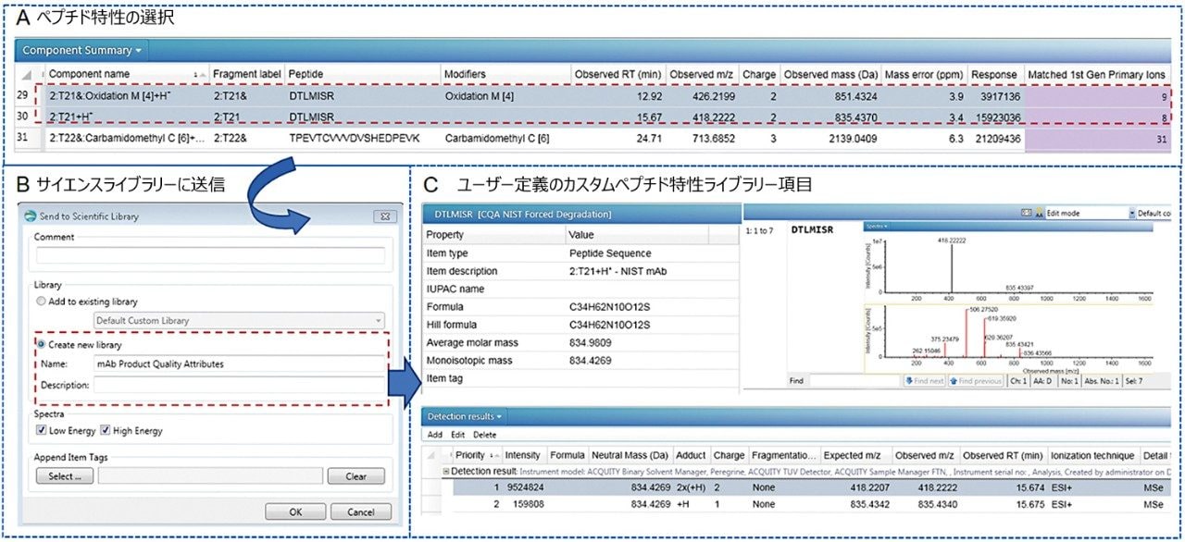The width and height of the screenshot is (1185, 542).
Task: Select the Item type property row
Action: tap(580, 253)
